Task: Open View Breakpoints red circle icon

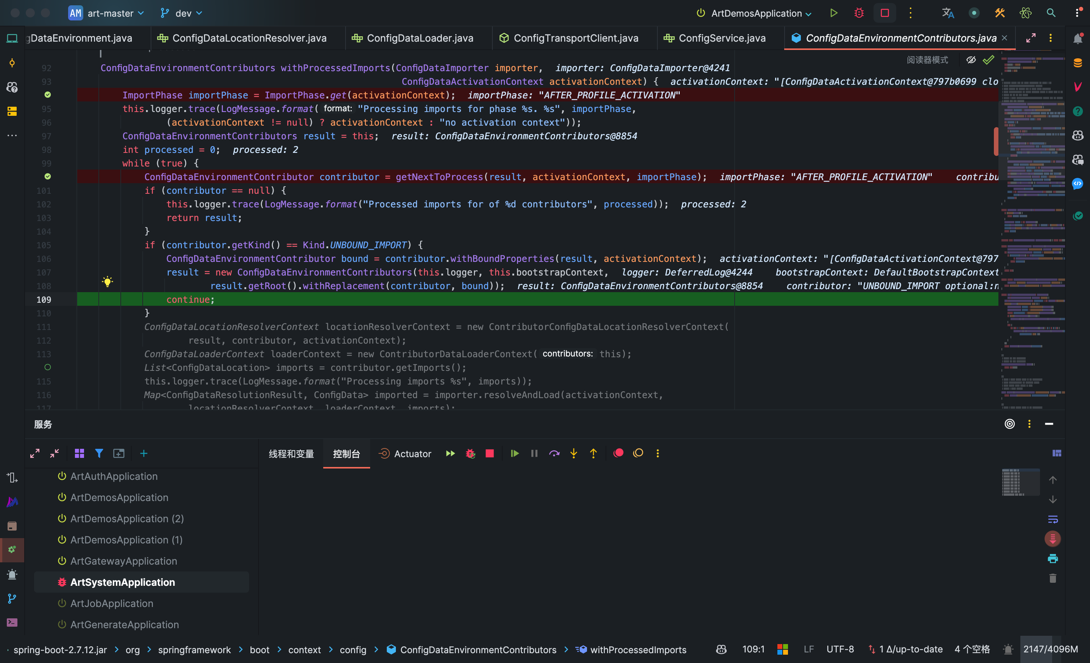Action: [618, 453]
